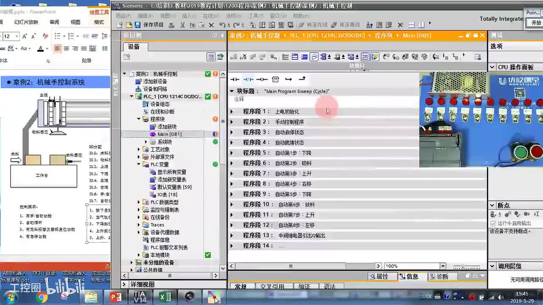The height and width of the screenshot is (305, 543).
Task: Collapse the 块标题 section
Action: (x=232, y=91)
